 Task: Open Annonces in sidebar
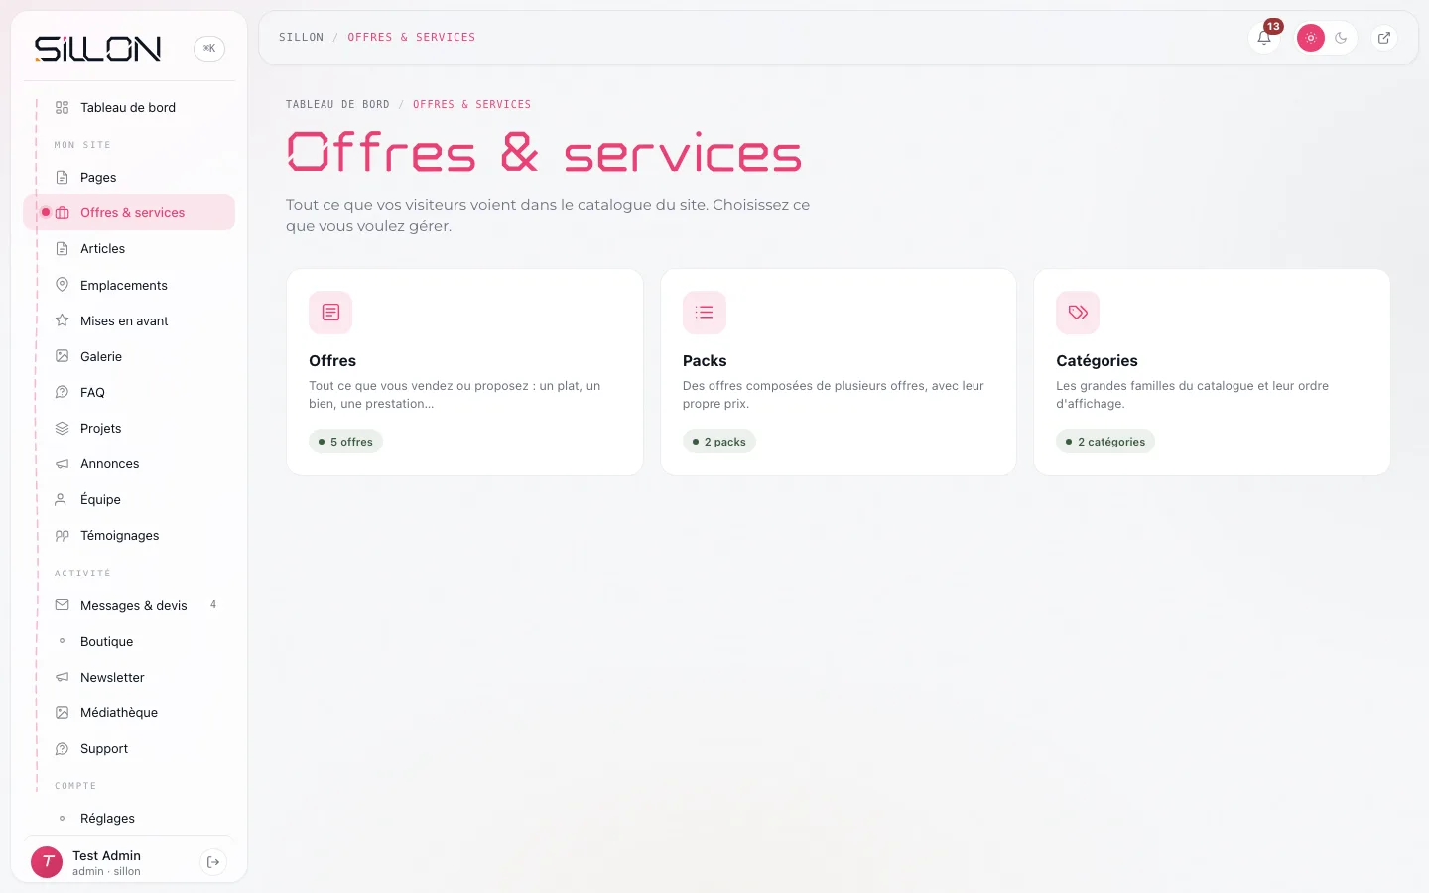tap(129, 463)
